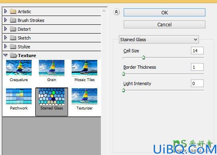Click the Distort folder icon

13,29
